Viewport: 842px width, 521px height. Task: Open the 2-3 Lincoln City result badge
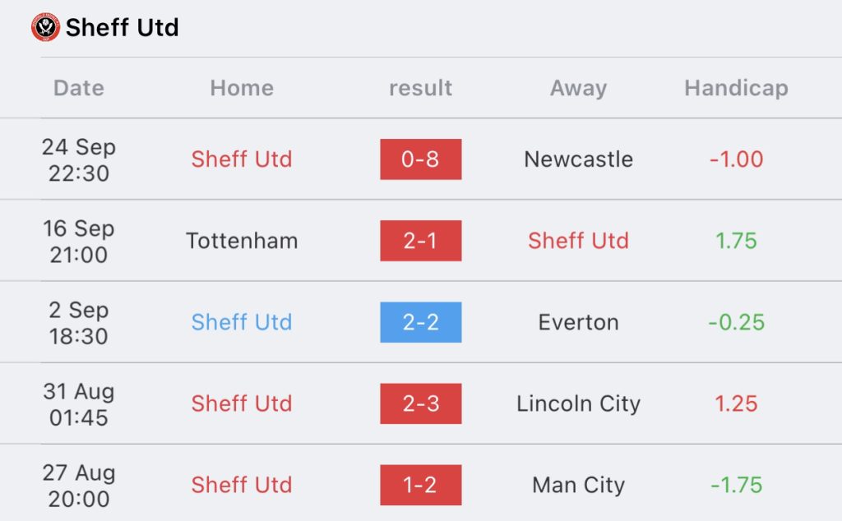coord(420,404)
